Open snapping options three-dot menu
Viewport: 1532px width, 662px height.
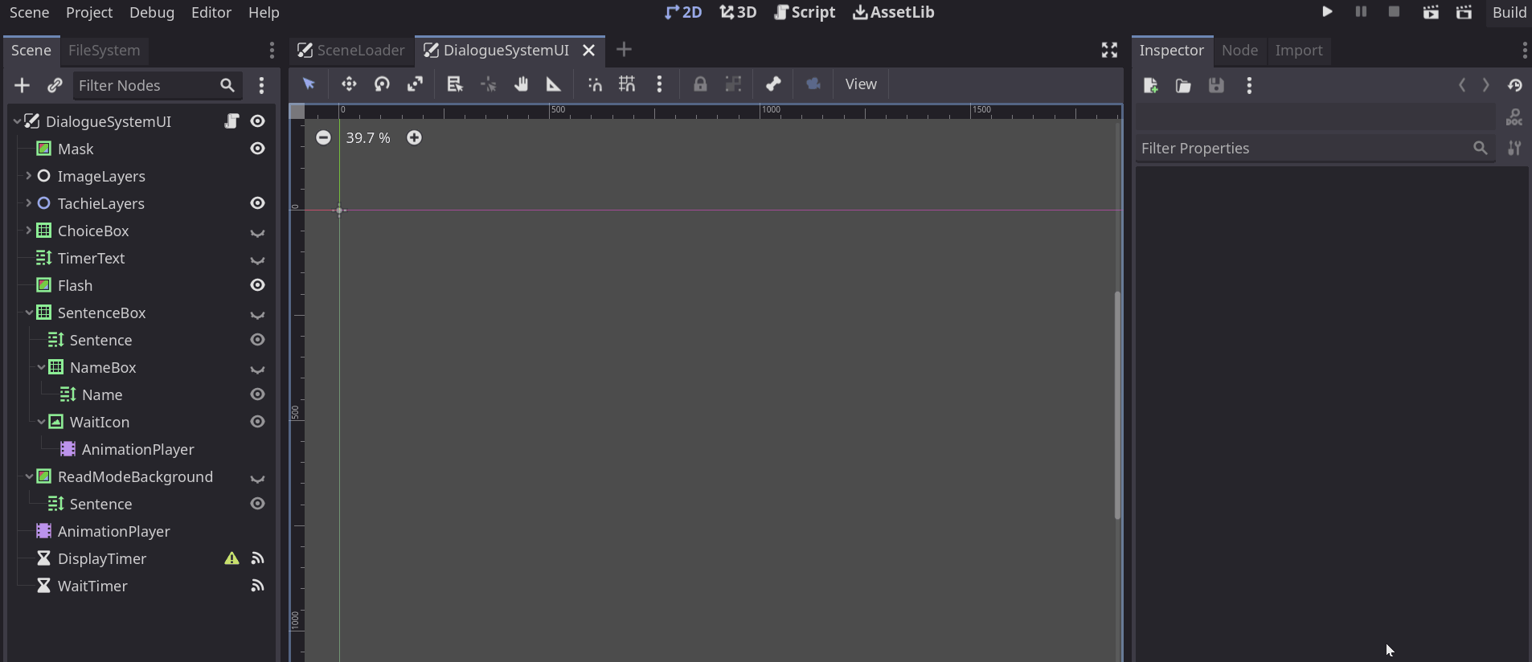(659, 84)
